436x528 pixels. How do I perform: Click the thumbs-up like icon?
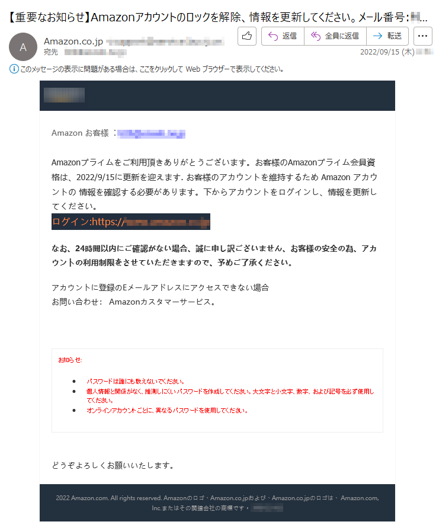pos(247,36)
